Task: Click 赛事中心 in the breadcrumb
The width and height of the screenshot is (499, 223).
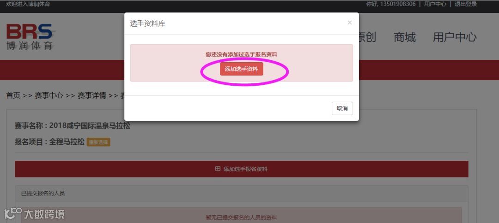Action: (x=49, y=95)
